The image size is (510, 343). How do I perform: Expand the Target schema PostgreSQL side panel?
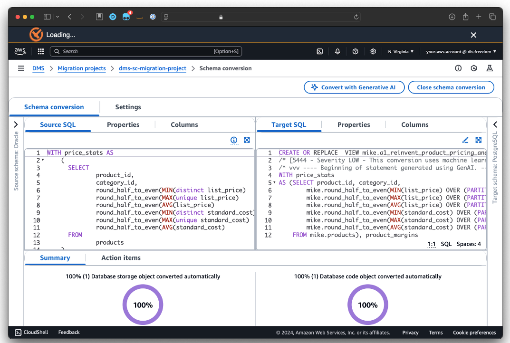495,124
